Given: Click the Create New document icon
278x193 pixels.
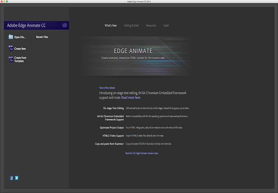Looking at the screenshot, I should pos(11,48).
